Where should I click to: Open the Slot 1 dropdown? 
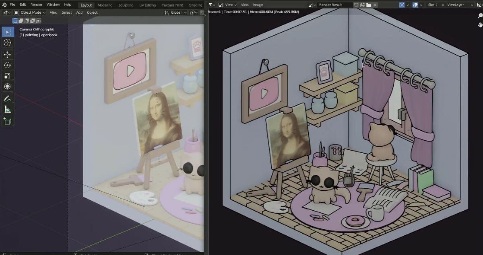[x=436, y=5]
